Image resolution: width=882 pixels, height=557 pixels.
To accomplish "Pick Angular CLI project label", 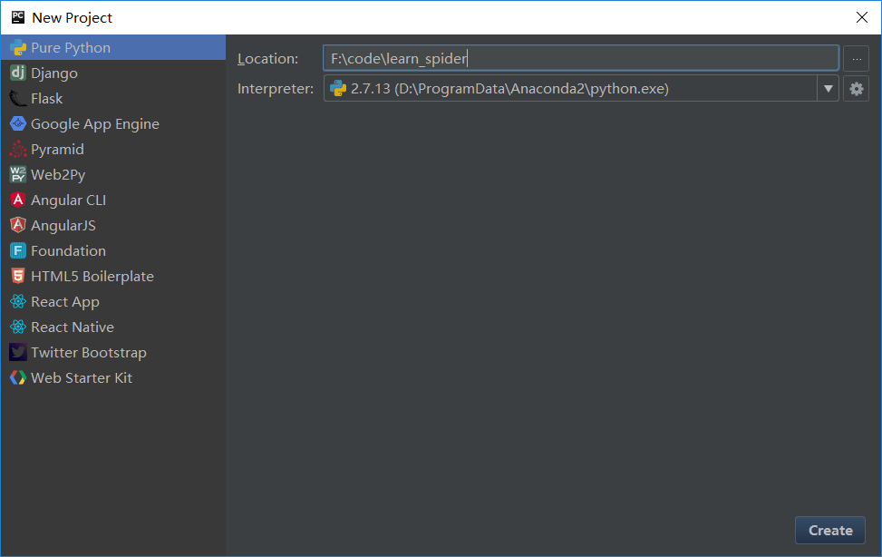I will click(69, 200).
